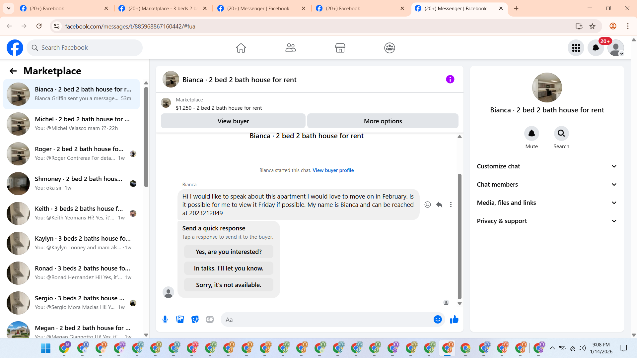Expand the Customize chat section

(547, 166)
